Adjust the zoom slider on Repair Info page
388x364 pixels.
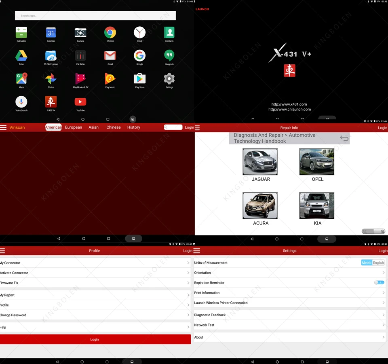coord(373,231)
